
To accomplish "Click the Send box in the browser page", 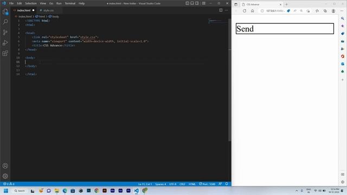I will (285, 29).
